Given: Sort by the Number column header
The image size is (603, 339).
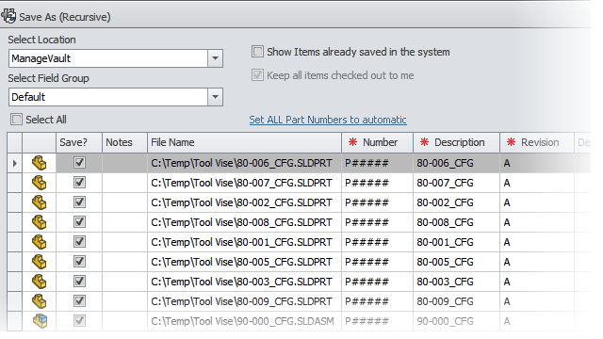Looking at the screenshot, I should [x=377, y=142].
